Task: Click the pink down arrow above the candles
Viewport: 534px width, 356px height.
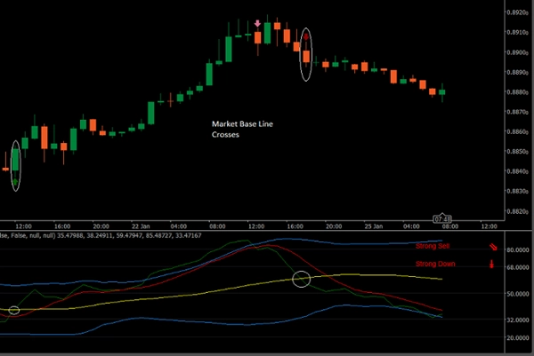Action: click(257, 24)
